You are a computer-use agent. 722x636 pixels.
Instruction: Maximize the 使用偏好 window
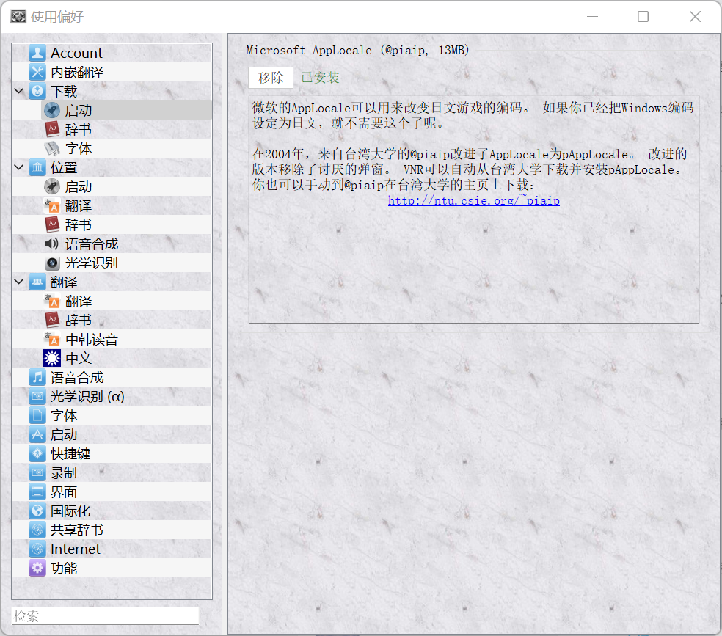(643, 17)
